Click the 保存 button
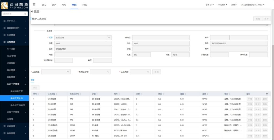This screenshot has width=274, height=140. point(267,19)
